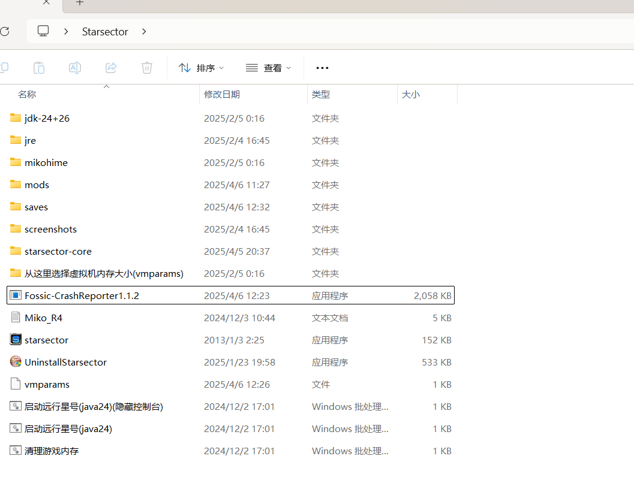
Task: Select the 清理游戏内存 batch file icon
Action: tap(16, 451)
